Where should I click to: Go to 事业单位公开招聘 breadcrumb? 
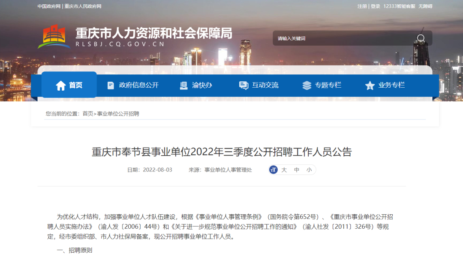tap(118, 114)
